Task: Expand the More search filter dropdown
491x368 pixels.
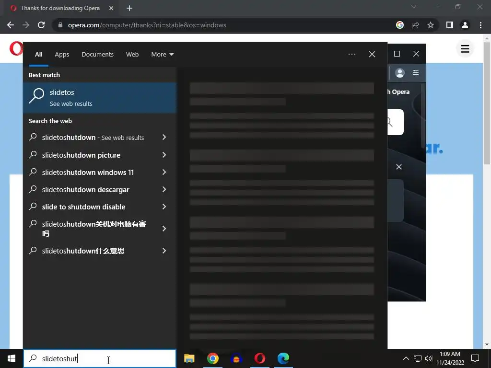Action: pyautogui.click(x=162, y=55)
